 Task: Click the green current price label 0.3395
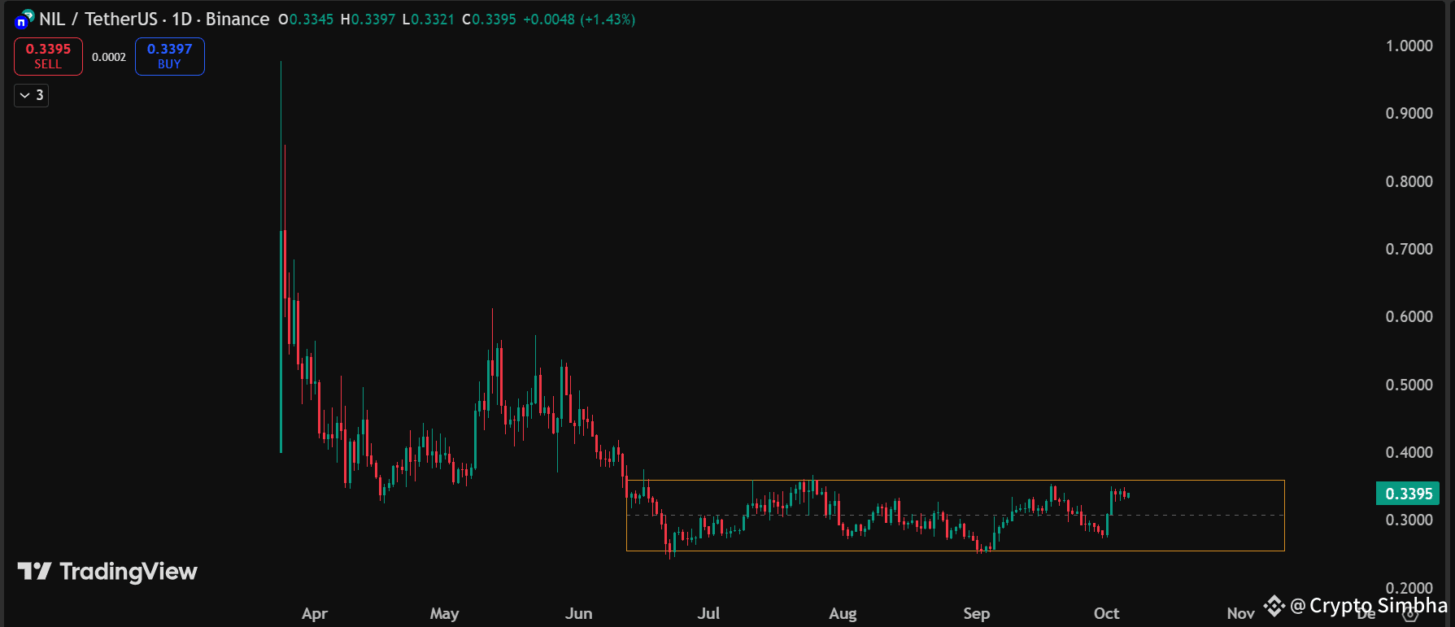(1408, 494)
